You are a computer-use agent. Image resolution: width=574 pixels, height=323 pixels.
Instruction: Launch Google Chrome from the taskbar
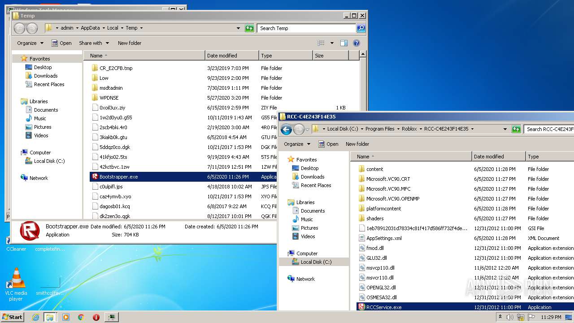(x=81, y=317)
